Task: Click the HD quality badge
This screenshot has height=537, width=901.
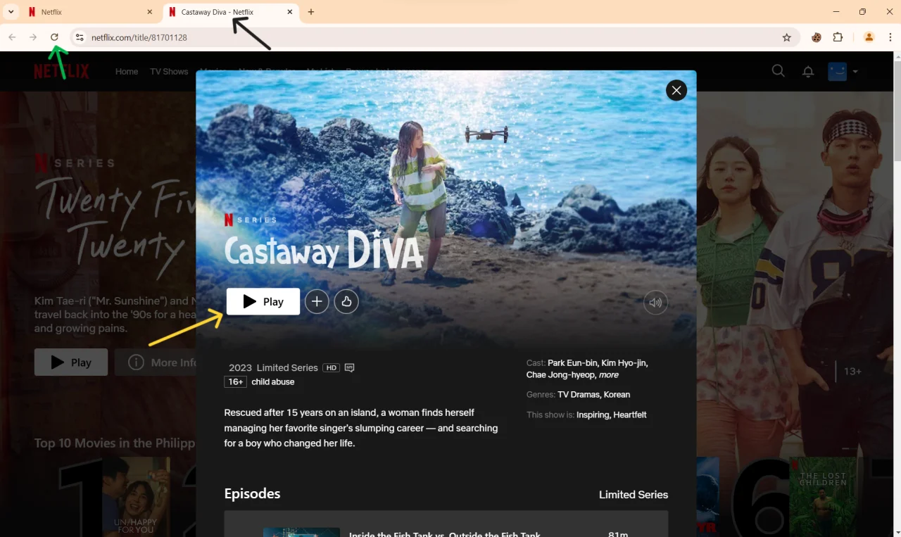Action: click(331, 367)
